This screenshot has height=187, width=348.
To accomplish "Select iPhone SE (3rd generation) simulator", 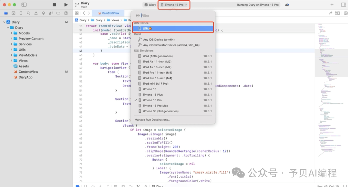I will click(173, 111).
